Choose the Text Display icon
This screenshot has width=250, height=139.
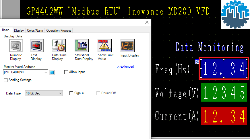pos(37,46)
